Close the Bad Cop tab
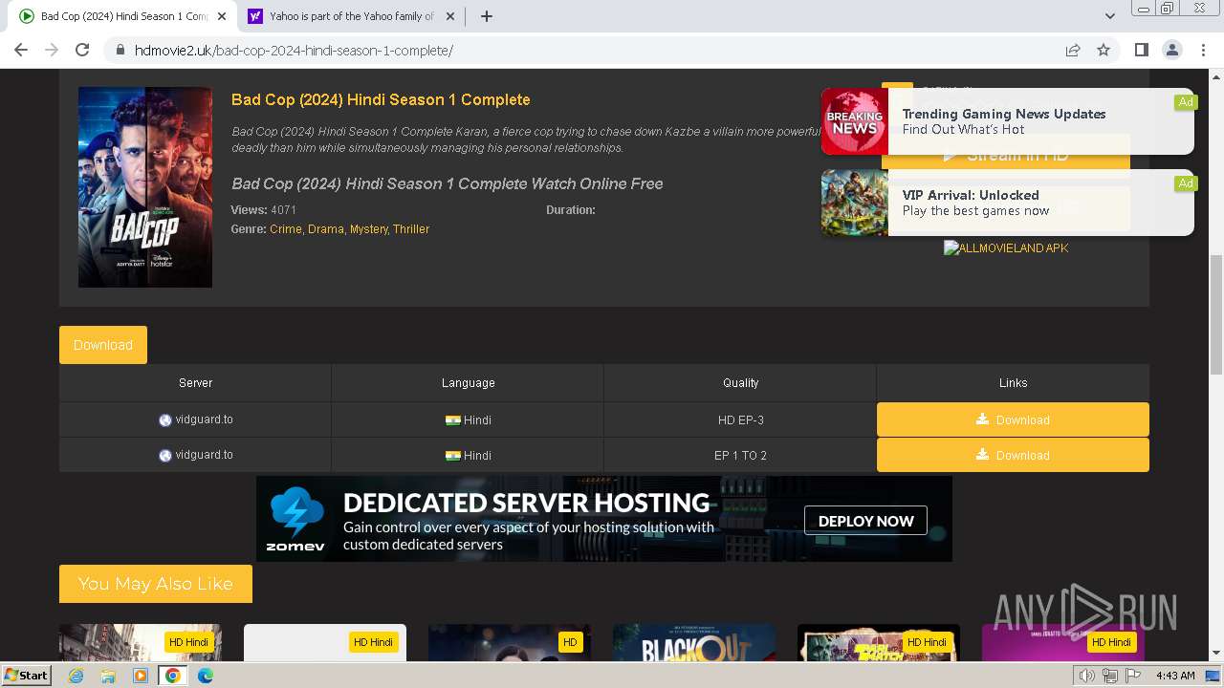 point(222,16)
